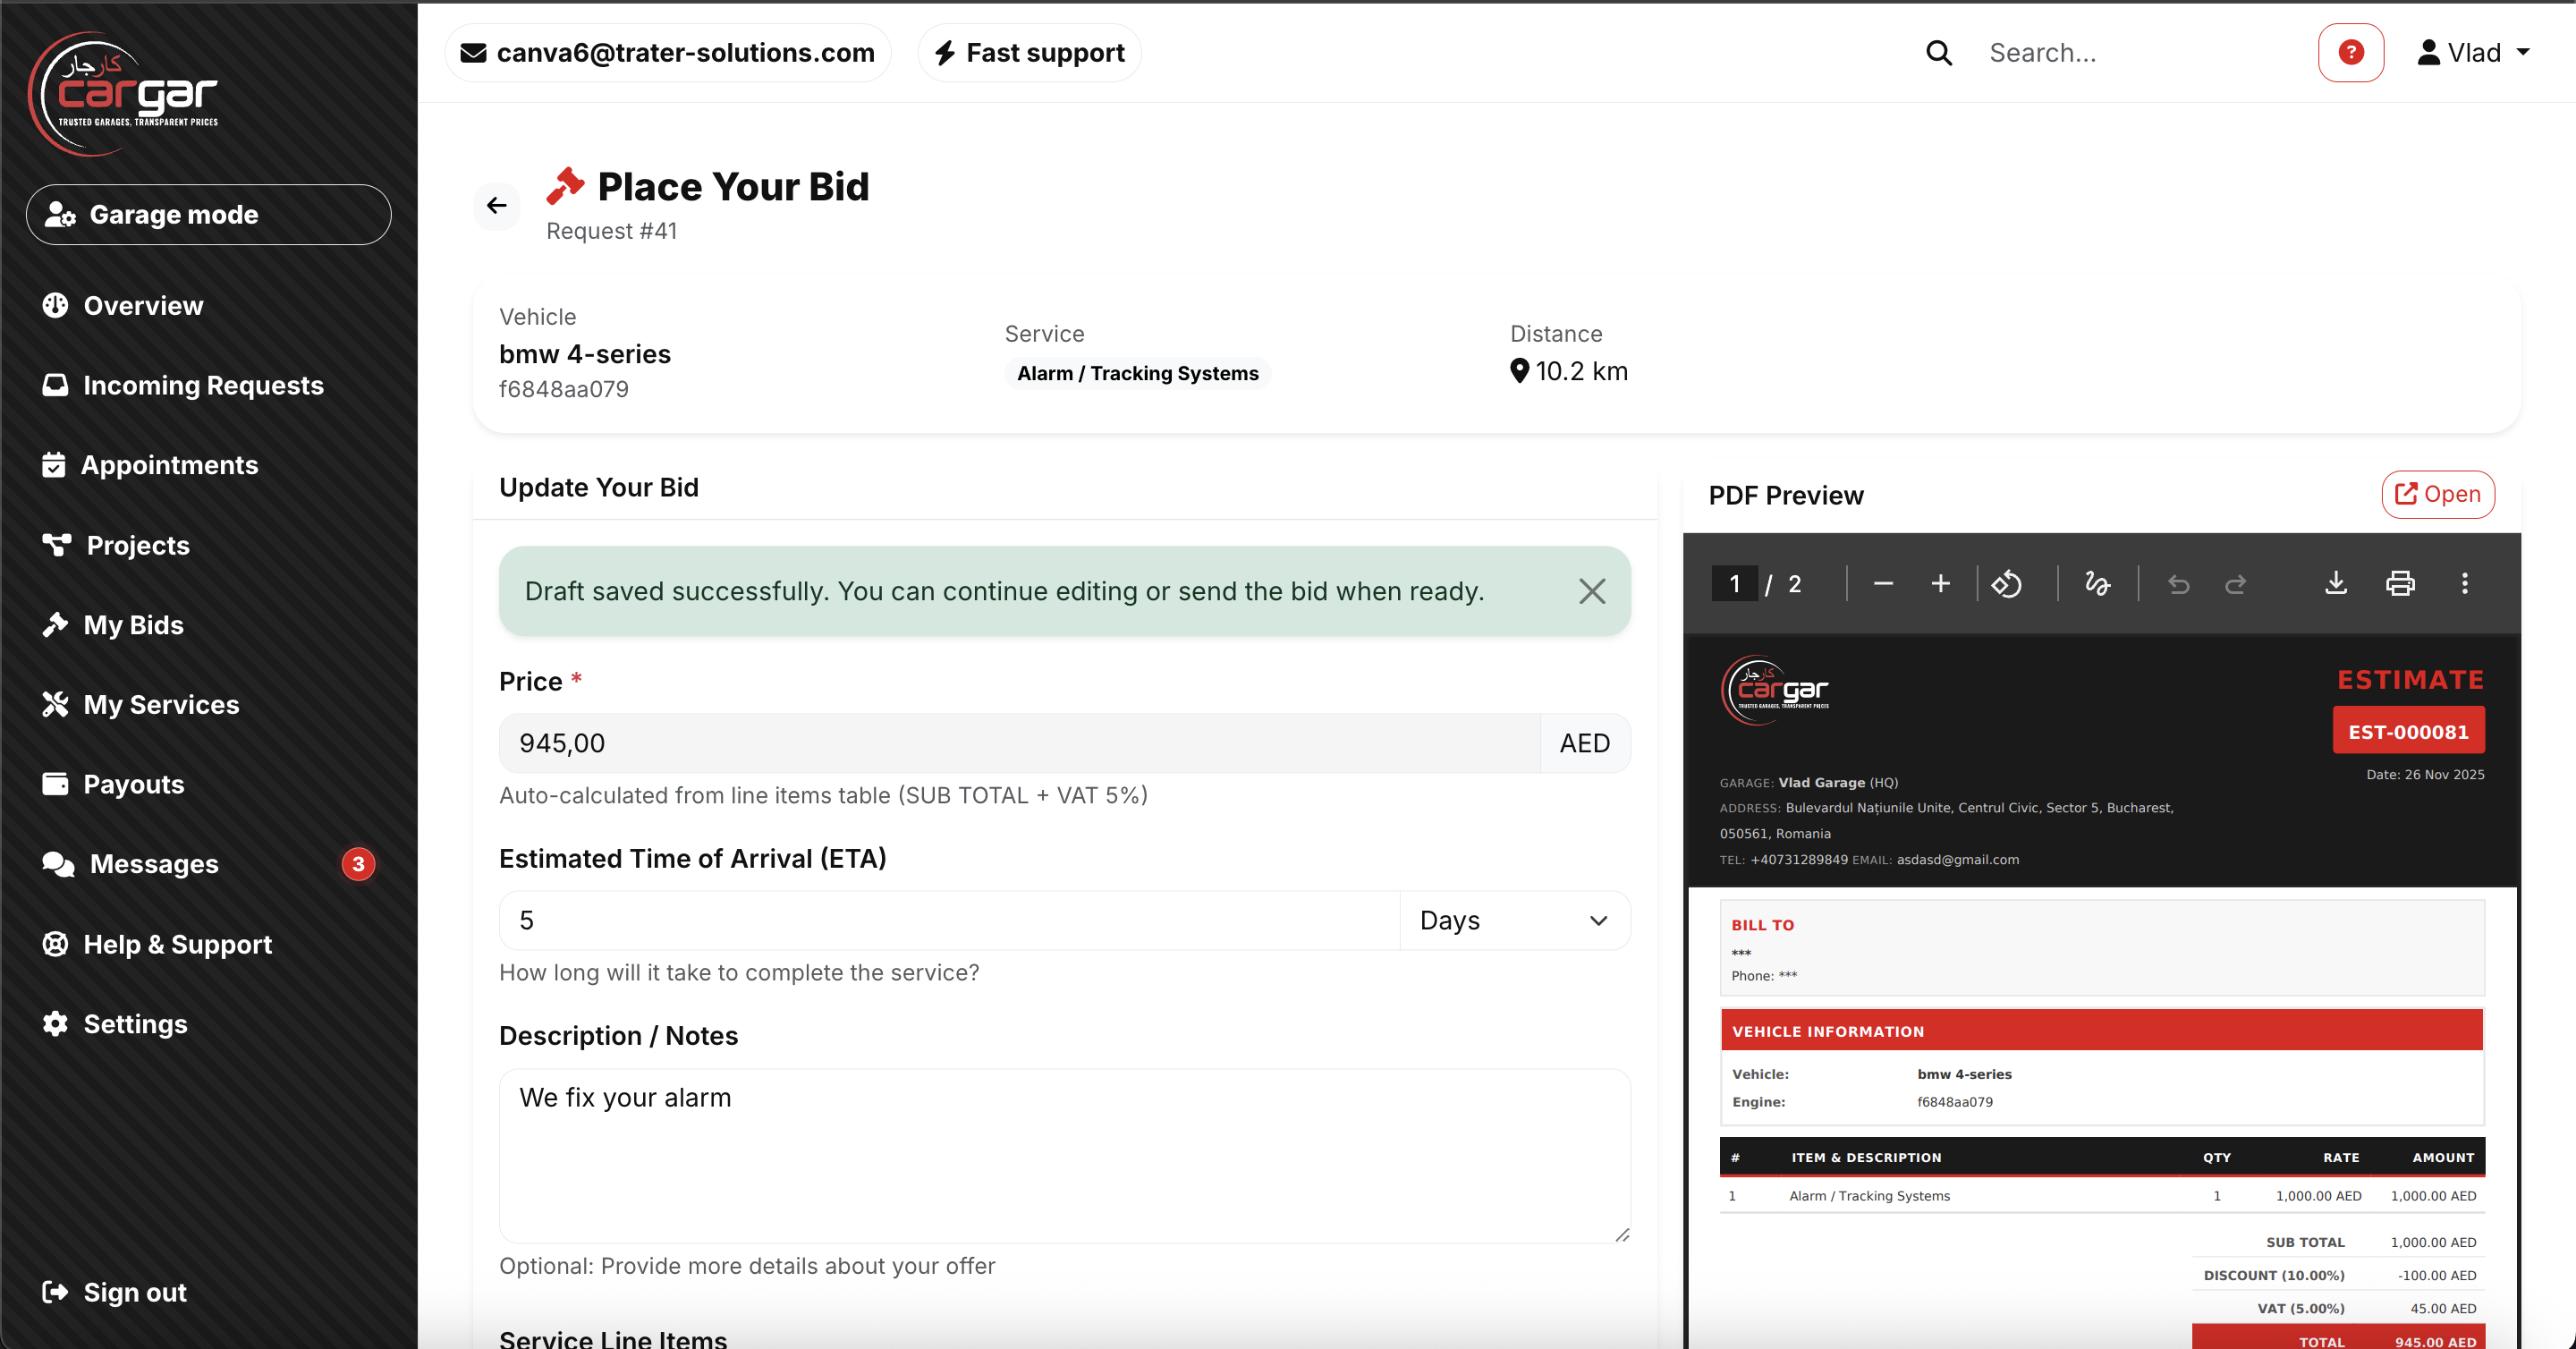Print the PDF preview
2576x1349 pixels.
click(x=2400, y=584)
